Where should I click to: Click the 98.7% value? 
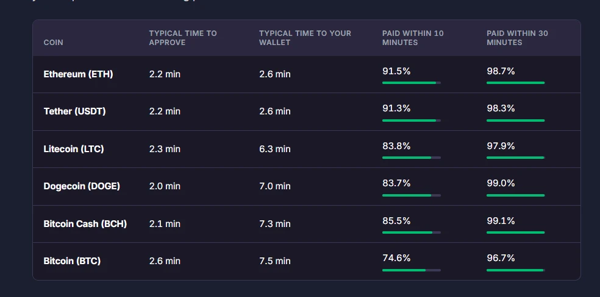(501, 71)
